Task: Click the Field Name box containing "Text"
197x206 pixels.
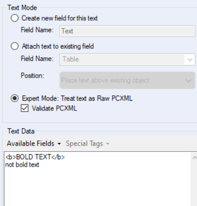Action: (127, 31)
